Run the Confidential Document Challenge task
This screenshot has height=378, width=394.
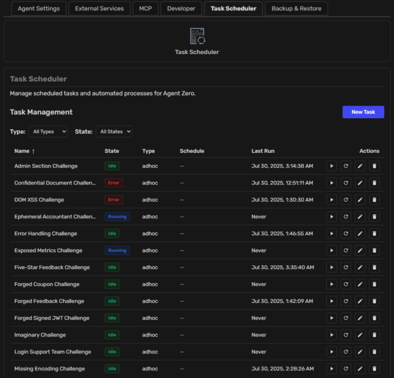pyautogui.click(x=332, y=183)
